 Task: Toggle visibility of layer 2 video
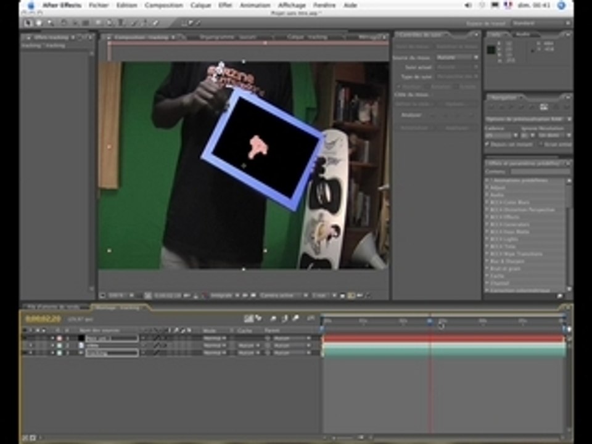click(31, 345)
